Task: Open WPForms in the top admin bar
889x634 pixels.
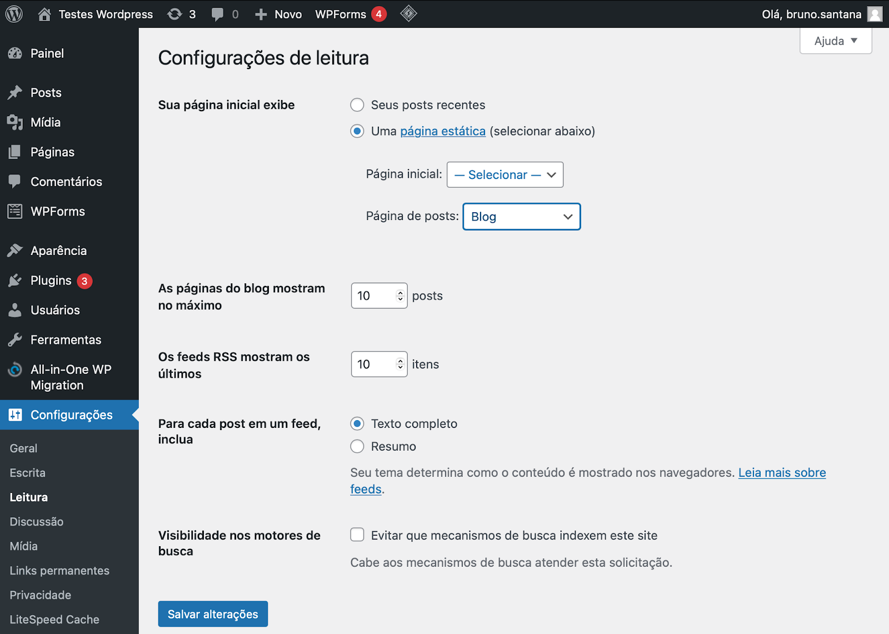Action: (x=341, y=14)
